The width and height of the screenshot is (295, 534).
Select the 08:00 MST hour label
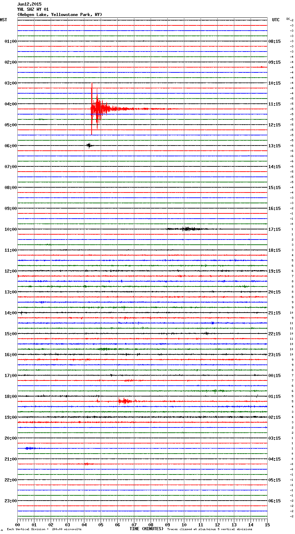11,188
